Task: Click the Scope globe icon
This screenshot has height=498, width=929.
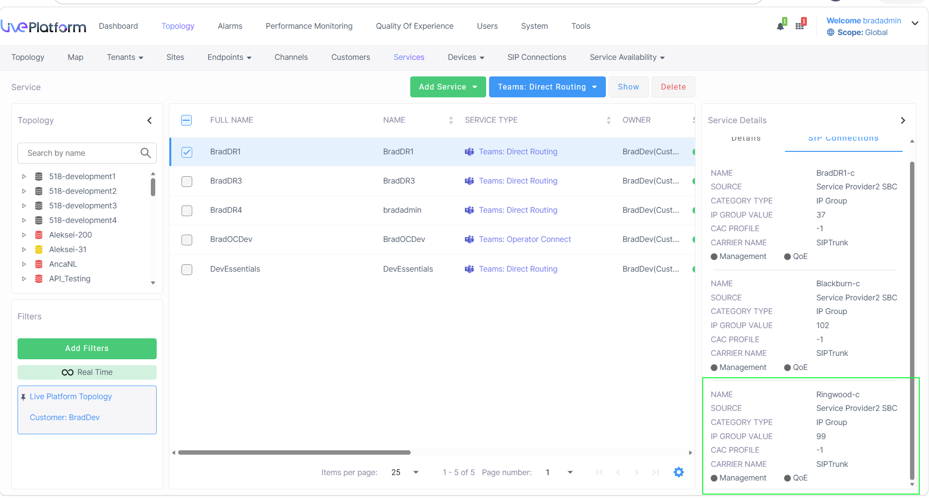Action: click(831, 33)
